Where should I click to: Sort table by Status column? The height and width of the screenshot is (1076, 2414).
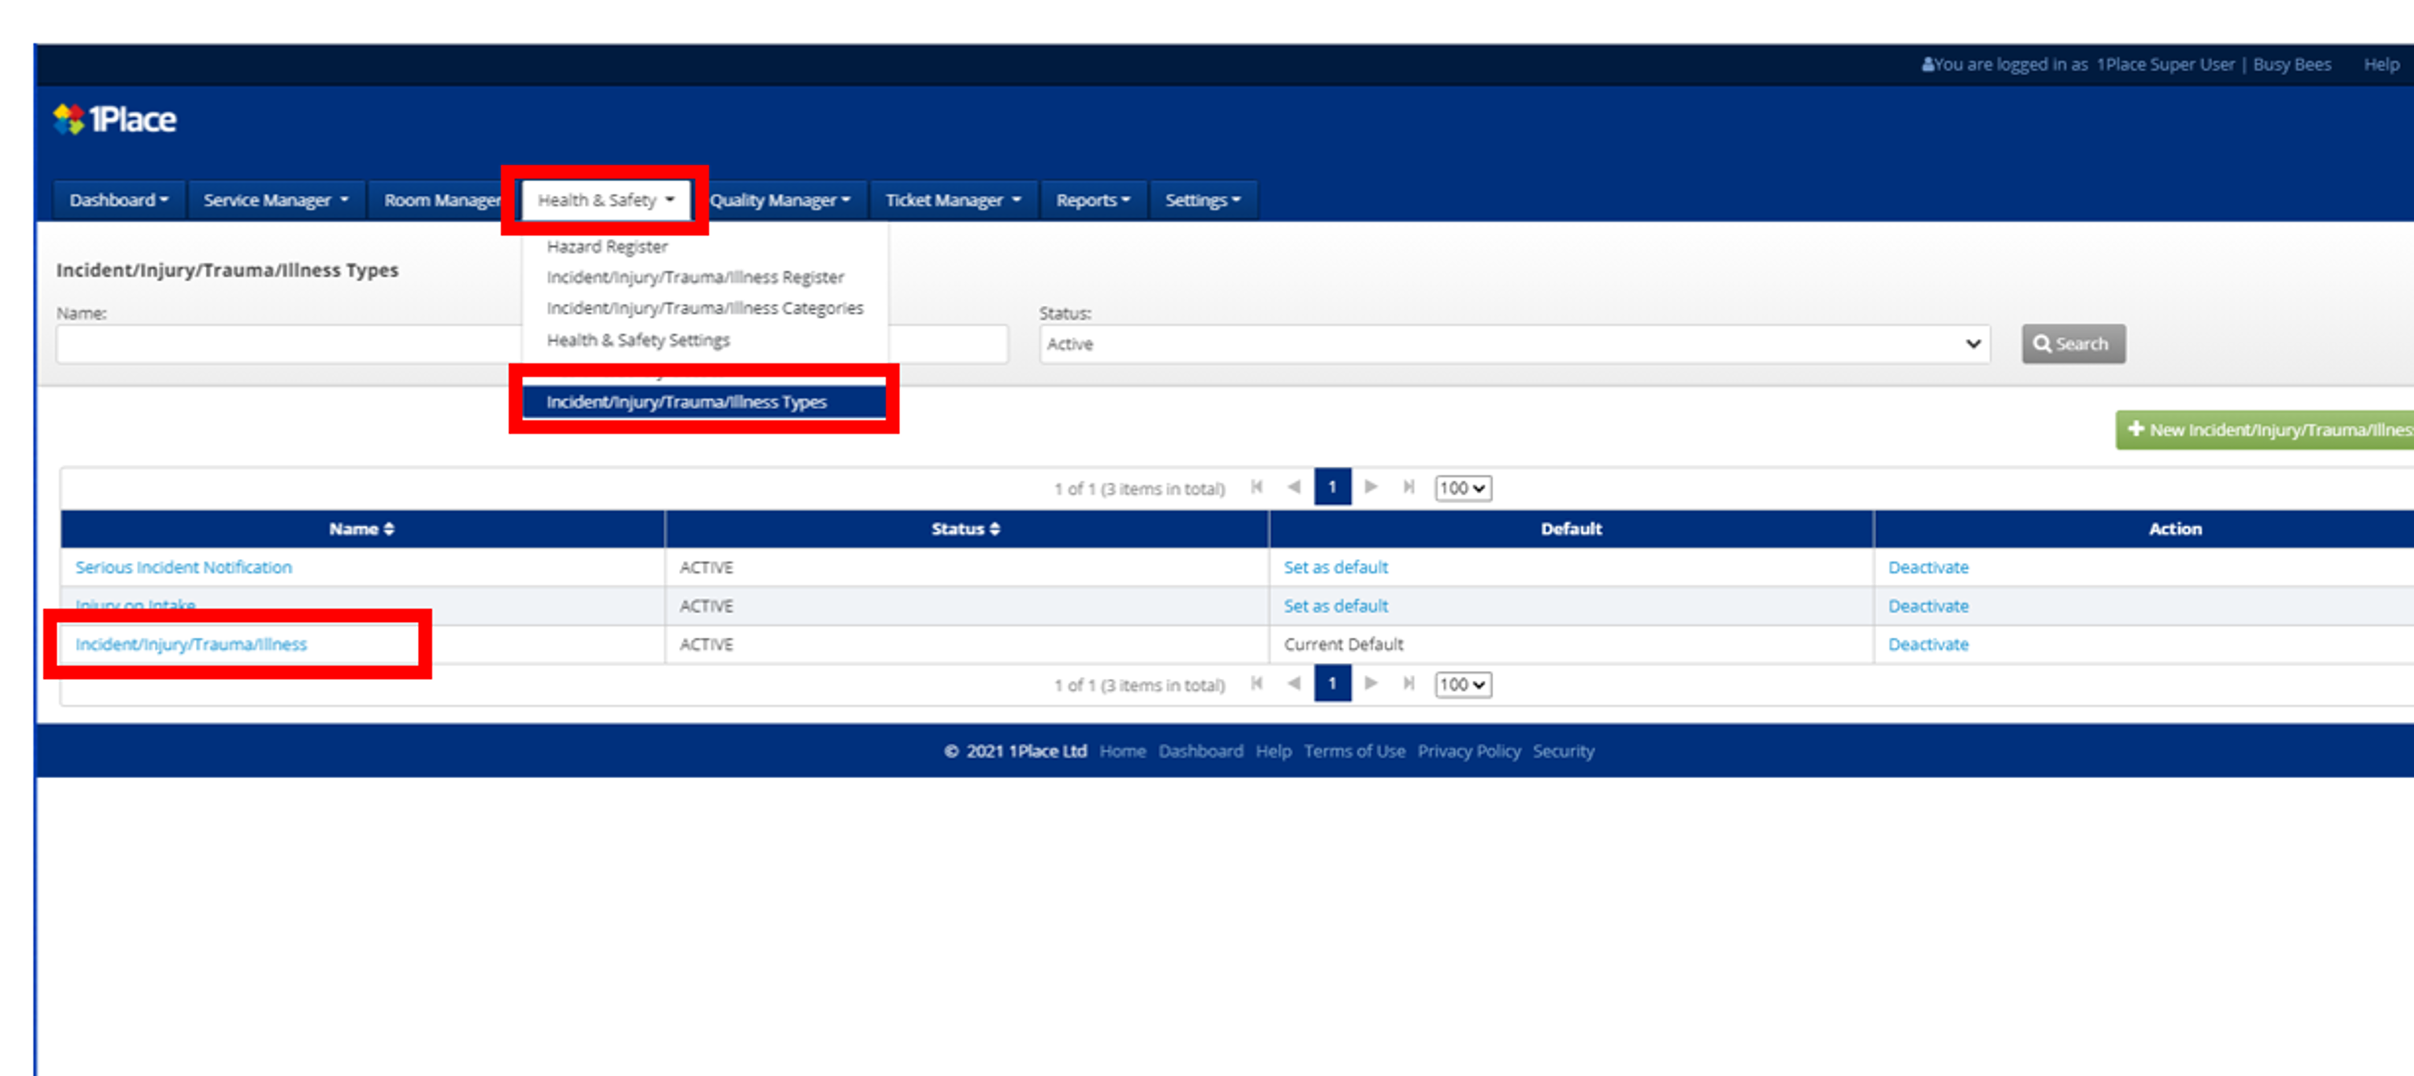click(x=965, y=529)
